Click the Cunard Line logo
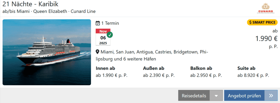 pyautogui.click(x=265, y=9)
